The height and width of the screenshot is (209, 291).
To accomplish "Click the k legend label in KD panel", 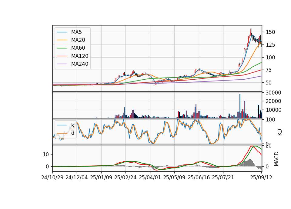I will click(x=73, y=125).
